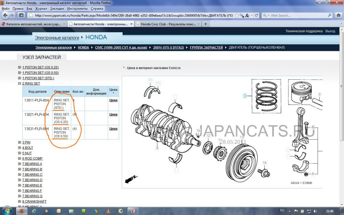Screen dimensions: 344x215
Task: Open the Инструменты menu
Action: coord(77,9)
